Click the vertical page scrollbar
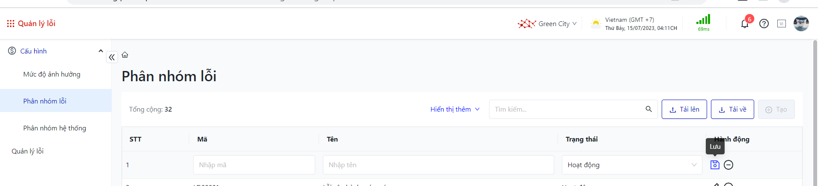Image resolution: width=818 pixels, height=186 pixels. (815, 113)
